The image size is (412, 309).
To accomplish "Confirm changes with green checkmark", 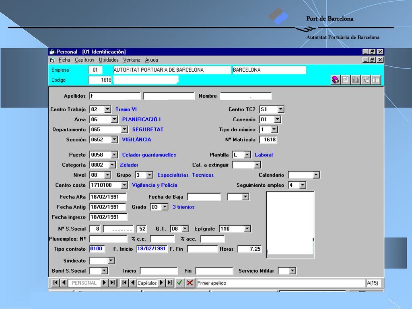I will coord(180,283).
